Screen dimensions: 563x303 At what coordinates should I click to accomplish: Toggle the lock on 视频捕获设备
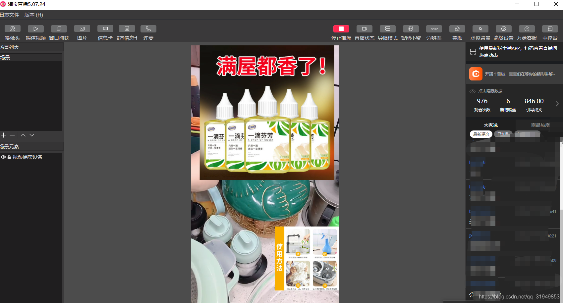9,157
